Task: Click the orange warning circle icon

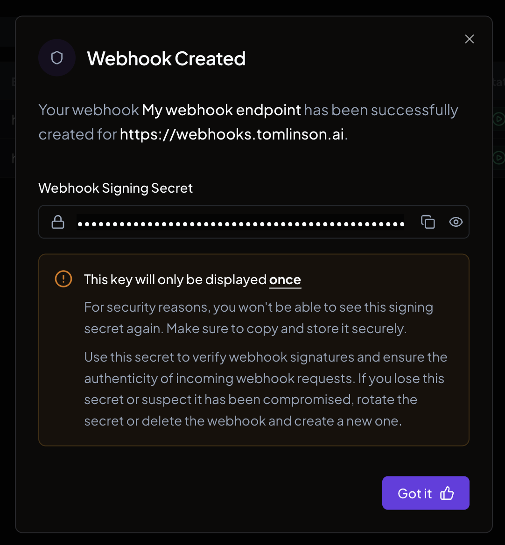Action: [x=63, y=279]
